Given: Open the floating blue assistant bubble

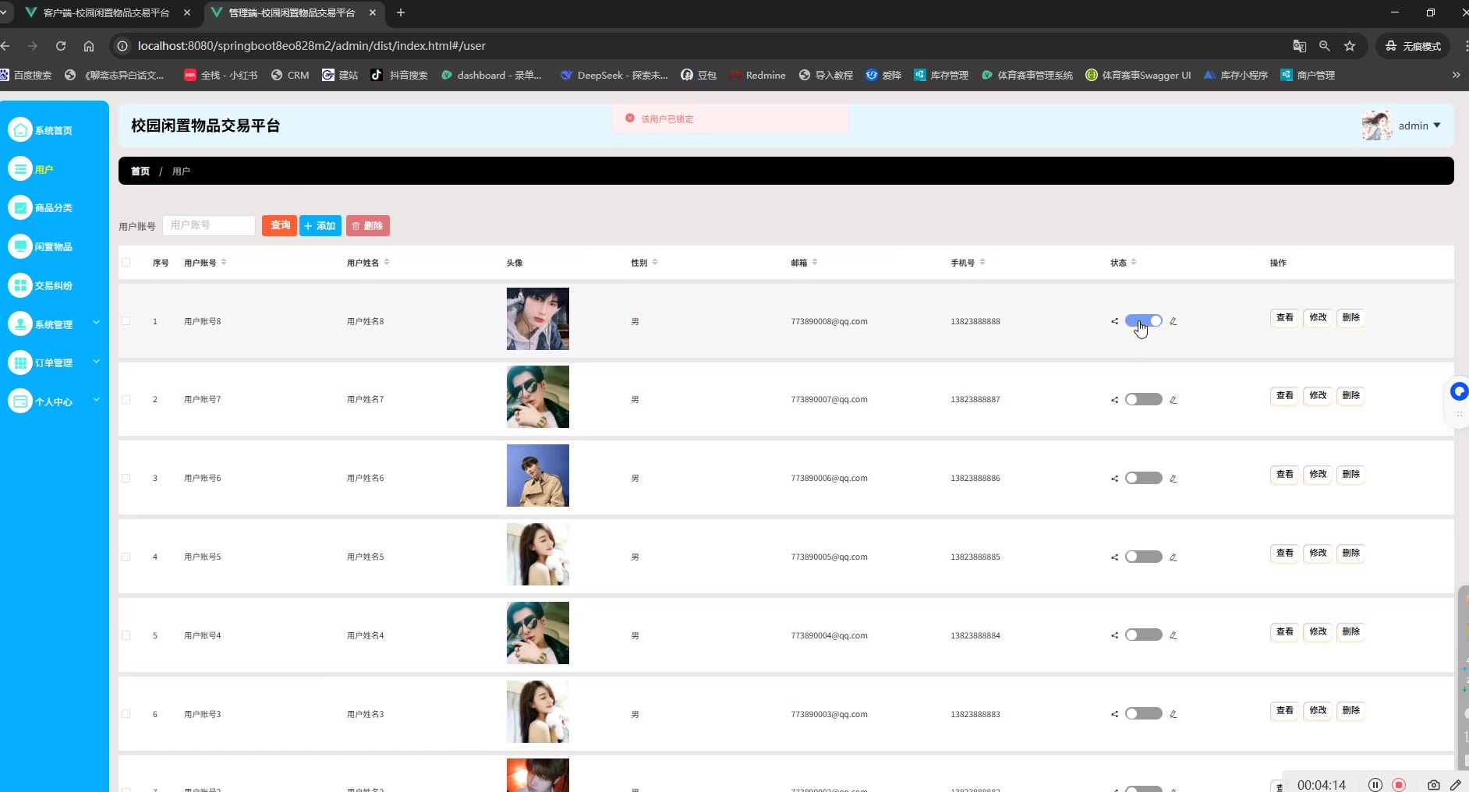Looking at the screenshot, I should (x=1459, y=391).
